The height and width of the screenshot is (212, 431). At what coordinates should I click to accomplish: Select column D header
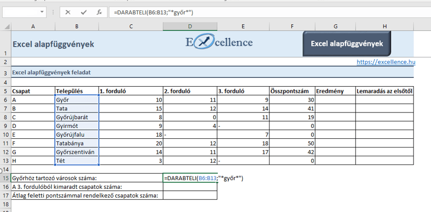[190, 26]
